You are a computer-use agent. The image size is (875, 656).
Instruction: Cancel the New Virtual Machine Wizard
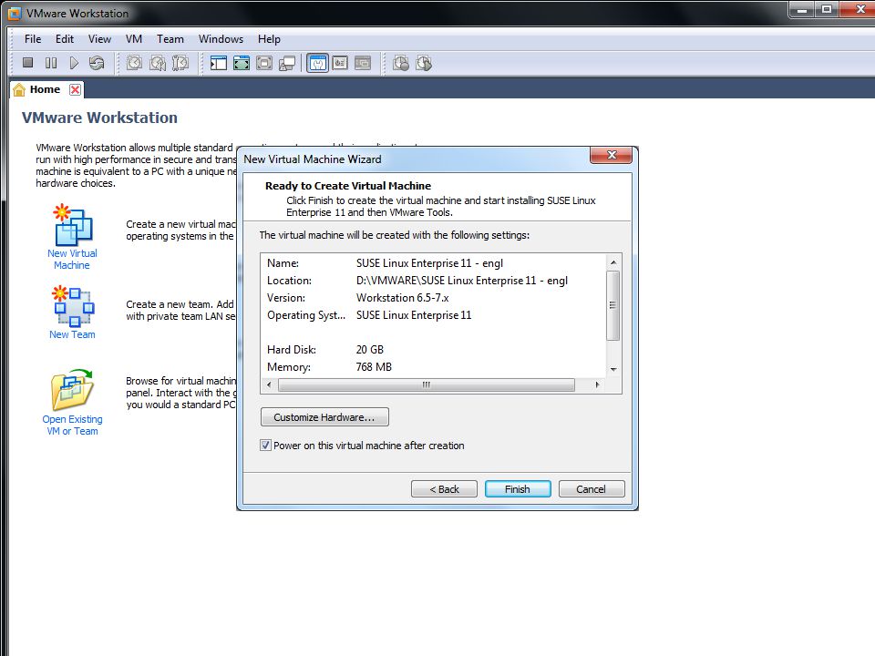[591, 489]
